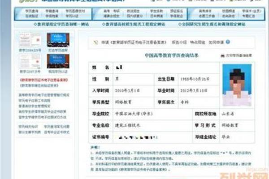Viewport: 269px width, 179px height.
Task: Click the 报告介绍 link
Action: pyautogui.click(x=179, y=43)
